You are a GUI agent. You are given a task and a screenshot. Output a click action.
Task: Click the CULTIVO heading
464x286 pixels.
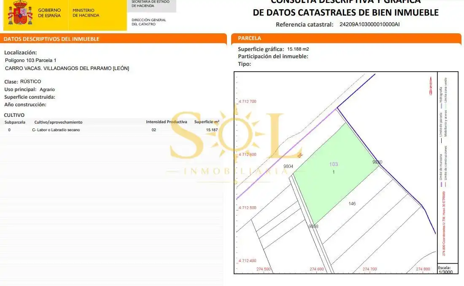[x=14, y=115]
